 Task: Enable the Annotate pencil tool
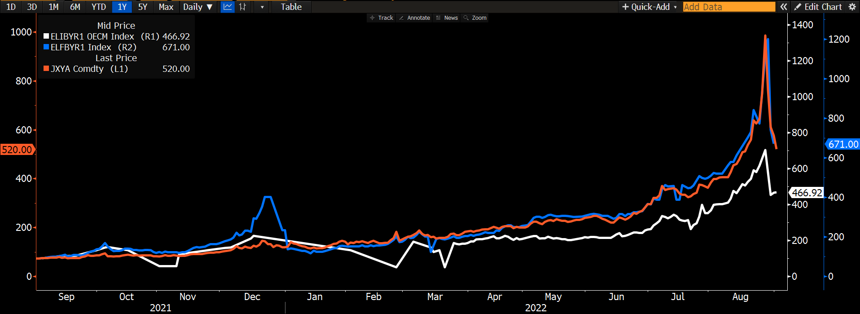click(414, 18)
